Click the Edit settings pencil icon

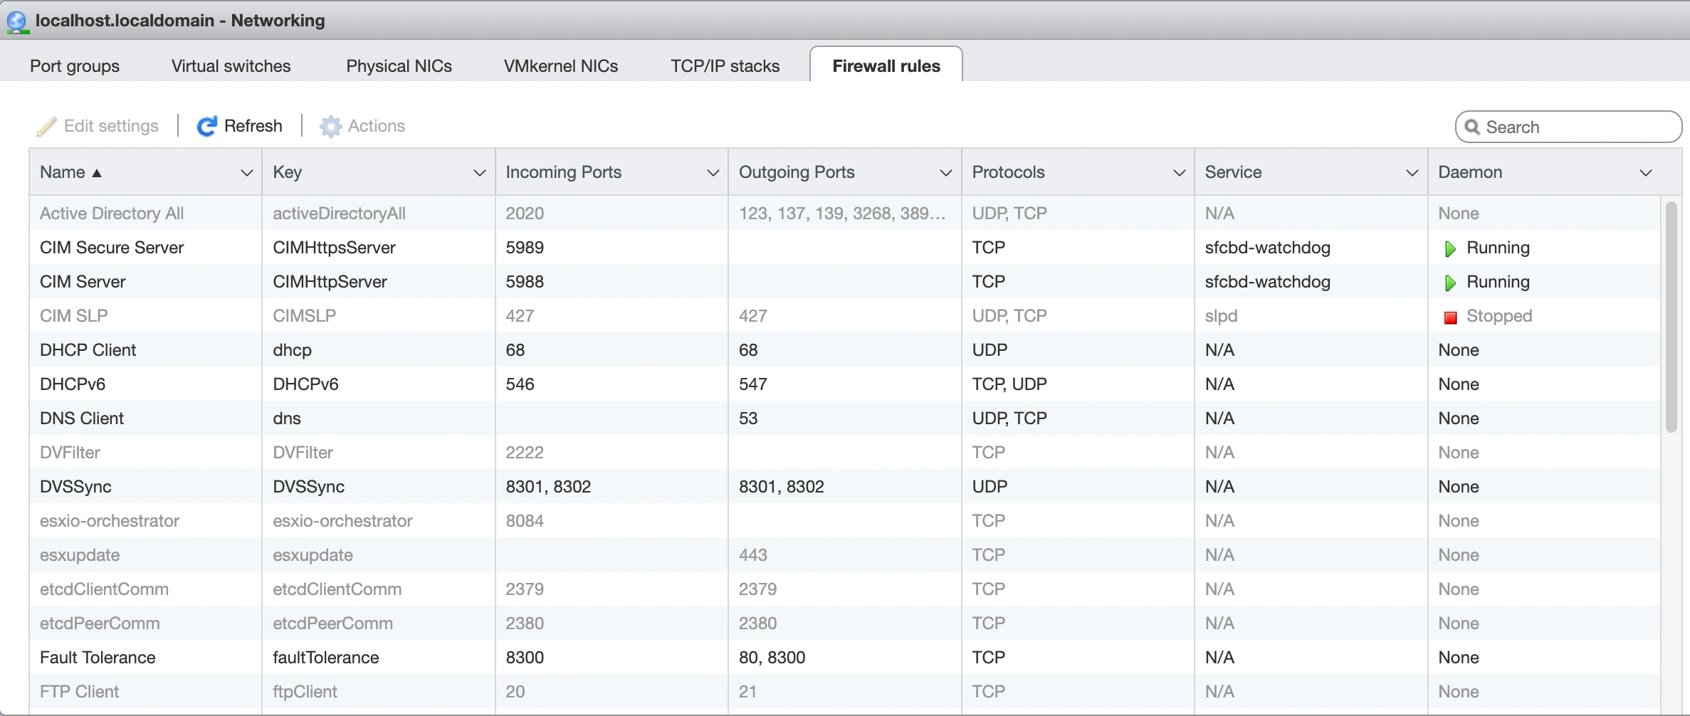(x=46, y=125)
